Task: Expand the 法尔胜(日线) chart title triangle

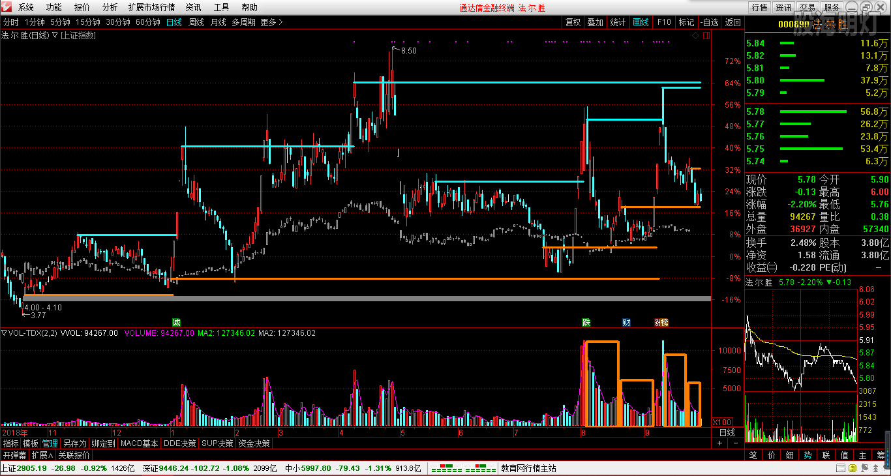Action: pyautogui.click(x=55, y=36)
